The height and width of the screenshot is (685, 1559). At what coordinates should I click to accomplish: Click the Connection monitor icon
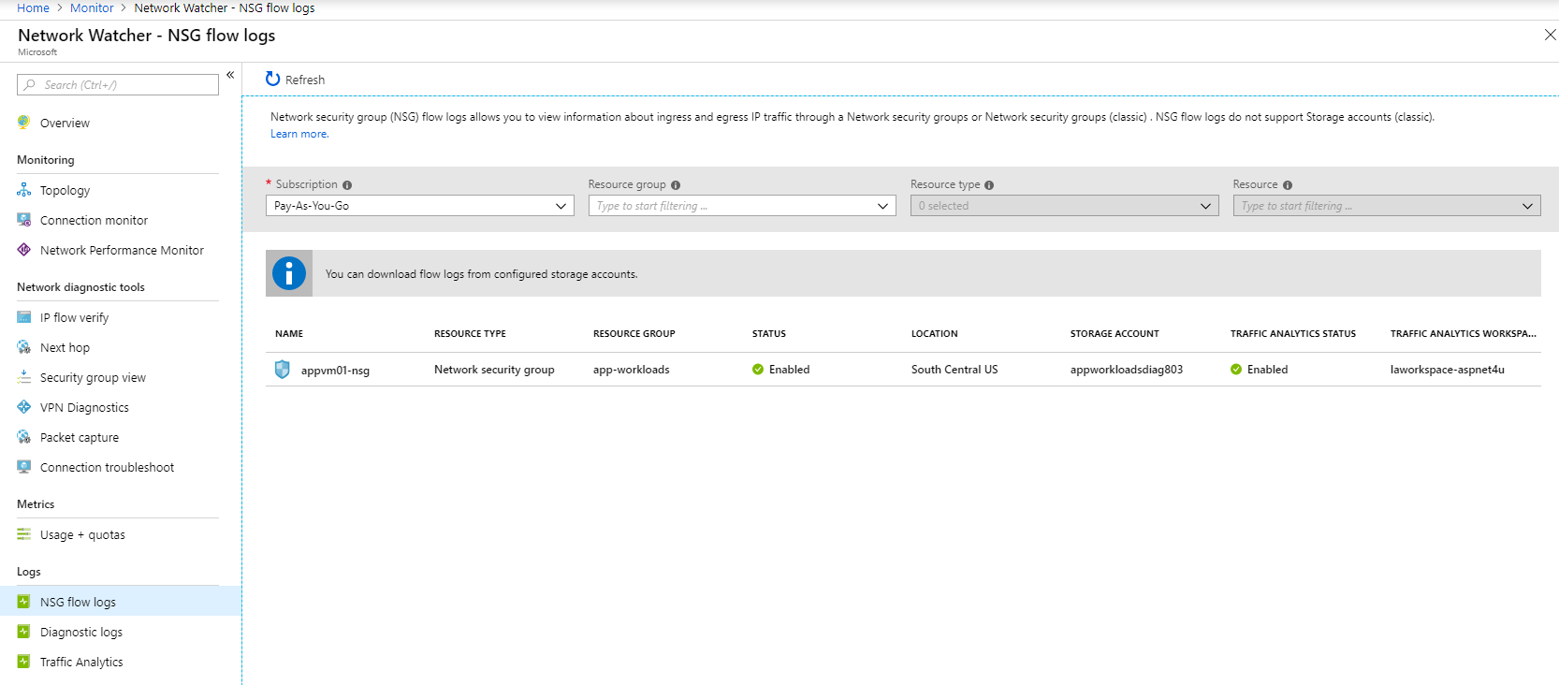click(x=23, y=220)
